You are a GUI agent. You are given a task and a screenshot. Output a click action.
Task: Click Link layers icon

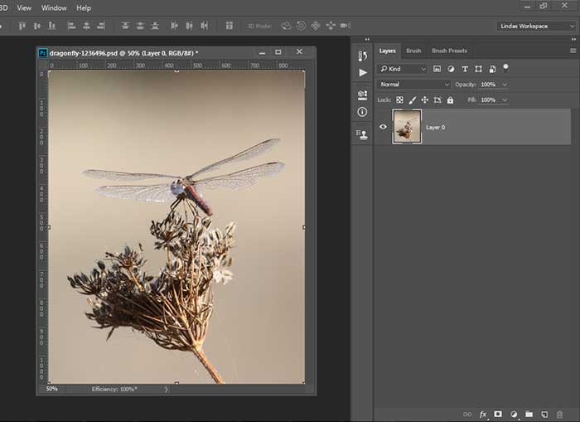(x=467, y=415)
